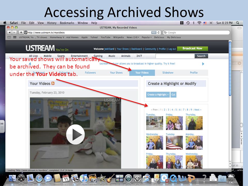
Task: Open the first Tuesday thumbnail with boy
Action: (x=154, y=123)
